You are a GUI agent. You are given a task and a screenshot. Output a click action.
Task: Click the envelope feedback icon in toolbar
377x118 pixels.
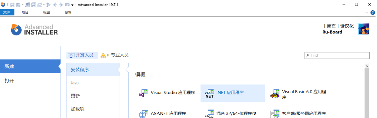pyautogui.click(x=67, y=5)
